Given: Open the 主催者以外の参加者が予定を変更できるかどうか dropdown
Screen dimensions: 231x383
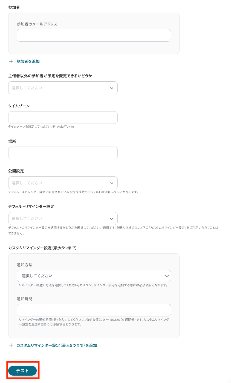Looking at the screenshot, I should click(63, 88).
